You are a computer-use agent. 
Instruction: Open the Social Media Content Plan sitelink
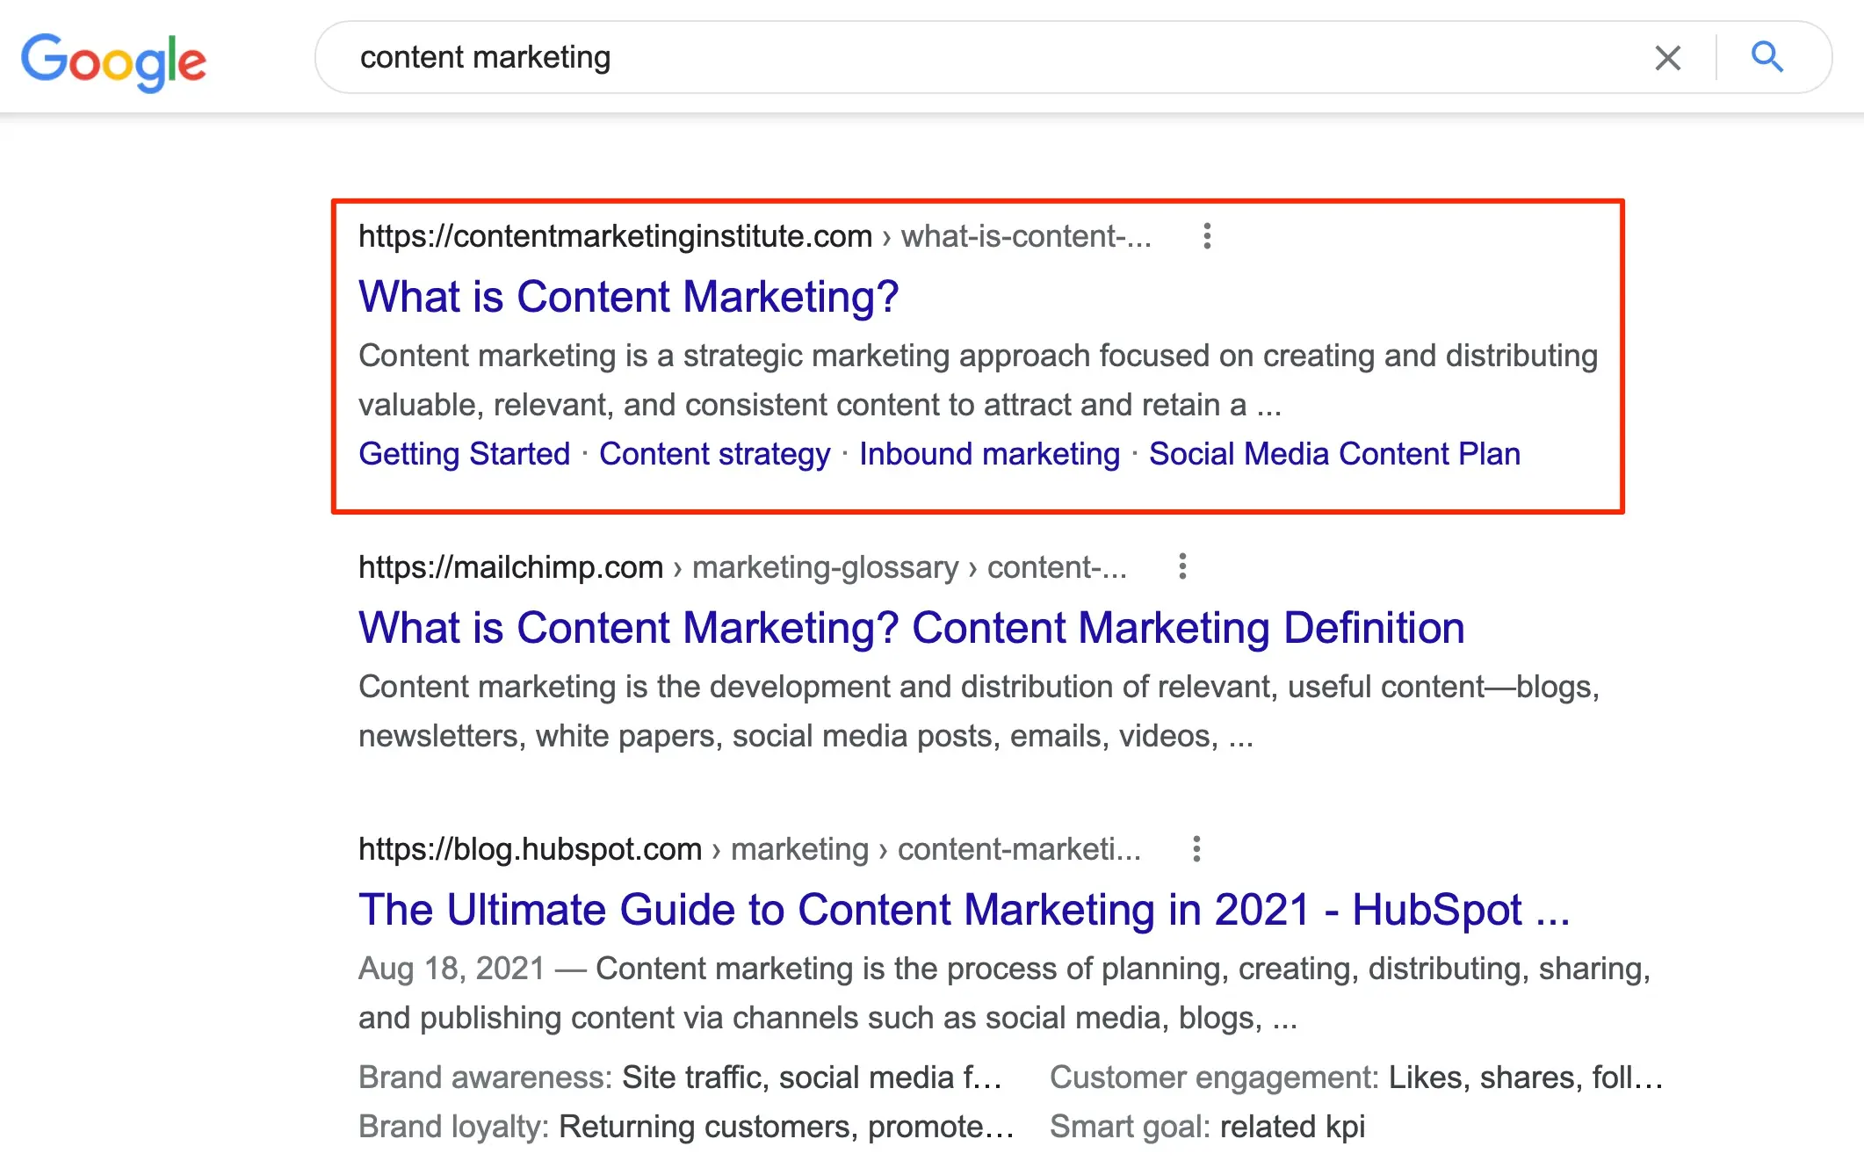(1333, 454)
